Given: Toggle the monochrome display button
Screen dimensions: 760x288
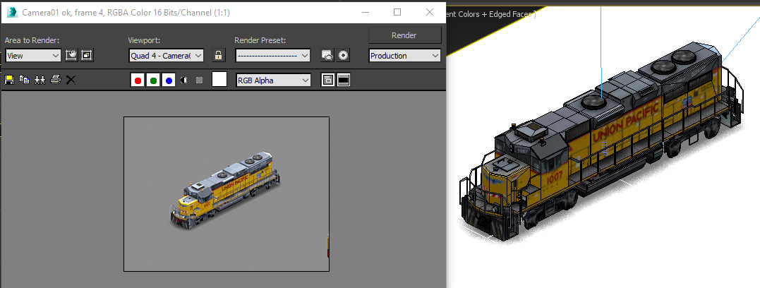Looking at the screenshot, I should tap(199, 80).
